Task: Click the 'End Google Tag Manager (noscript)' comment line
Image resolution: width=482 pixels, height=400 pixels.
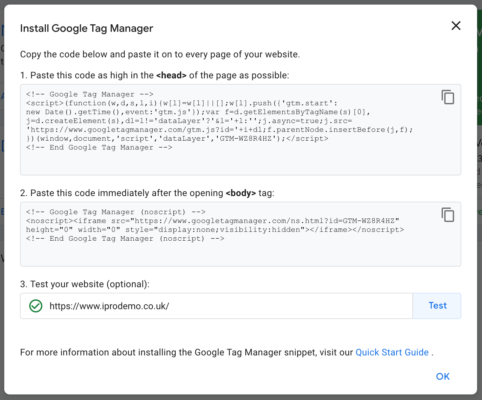Action: click(125, 238)
